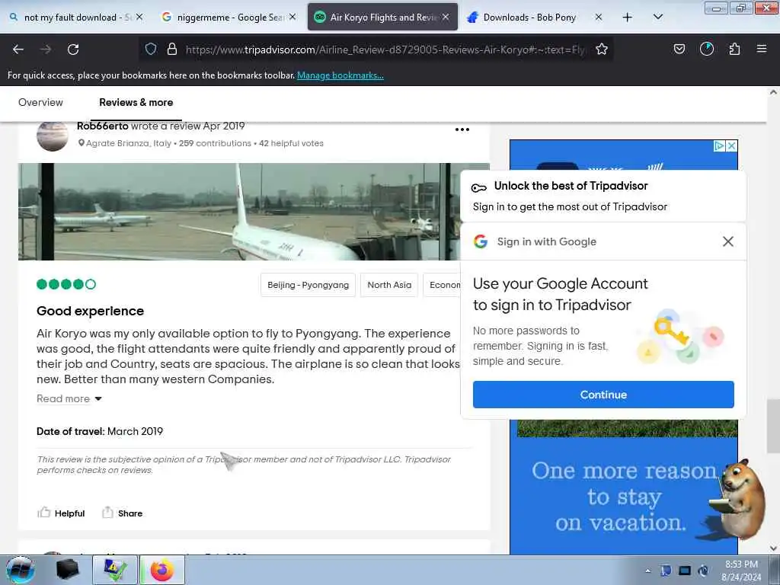Mark review as Helpful
Image resolution: width=780 pixels, height=585 pixels.
(x=61, y=513)
